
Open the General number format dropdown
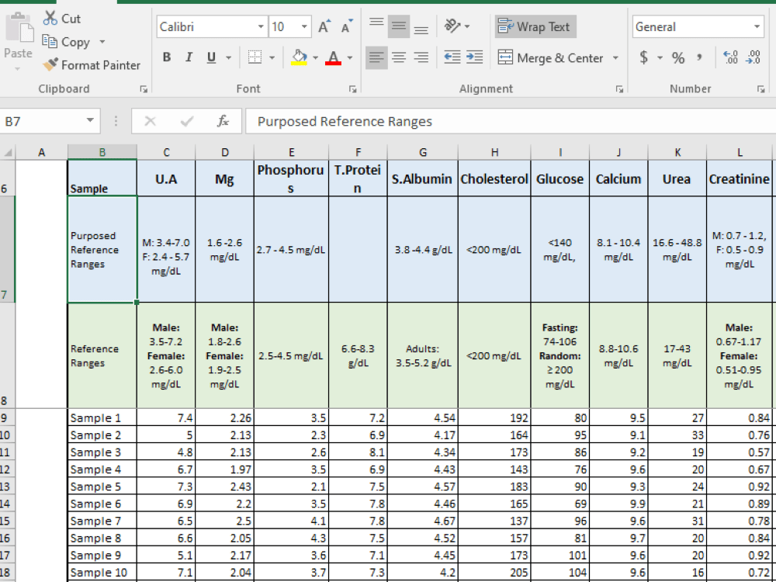[757, 26]
